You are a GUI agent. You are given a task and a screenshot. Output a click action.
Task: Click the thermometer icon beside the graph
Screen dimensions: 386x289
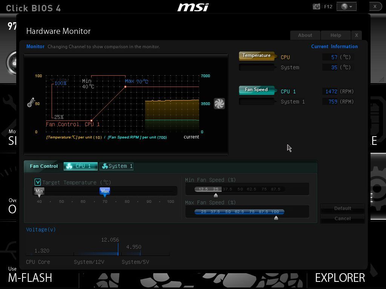click(x=31, y=102)
